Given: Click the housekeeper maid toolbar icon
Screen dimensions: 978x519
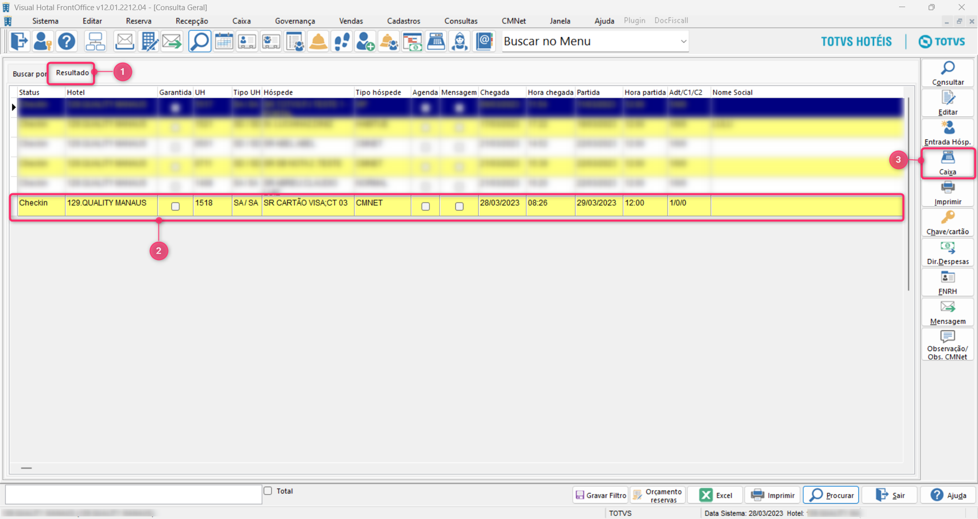Looking at the screenshot, I should coord(460,41).
